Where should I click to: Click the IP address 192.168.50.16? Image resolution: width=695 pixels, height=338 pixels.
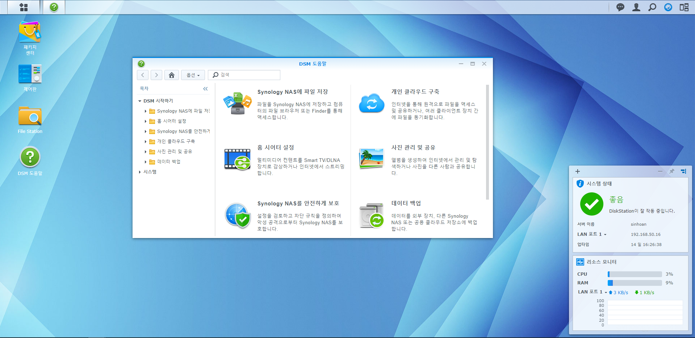(x=646, y=235)
